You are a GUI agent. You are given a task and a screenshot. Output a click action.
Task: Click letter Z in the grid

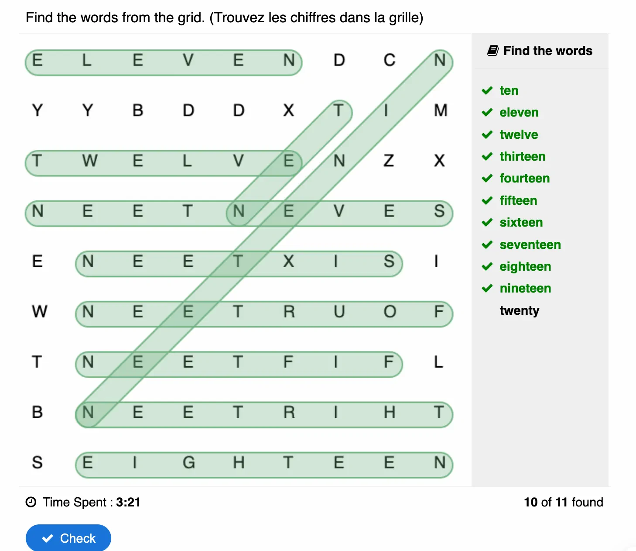[389, 161]
